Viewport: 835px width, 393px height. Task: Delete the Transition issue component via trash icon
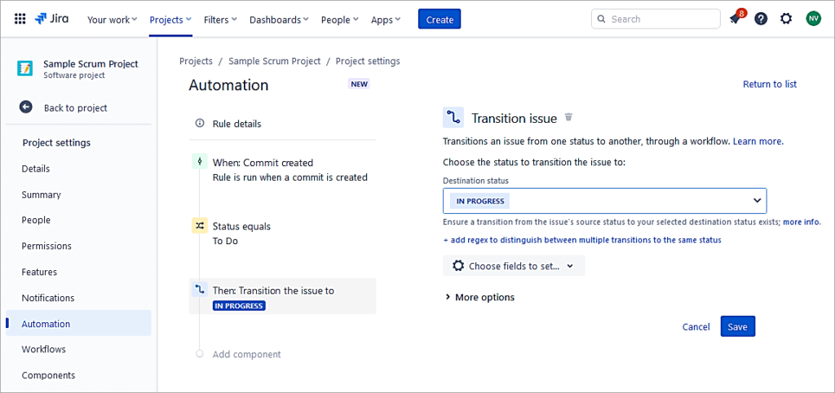(569, 118)
